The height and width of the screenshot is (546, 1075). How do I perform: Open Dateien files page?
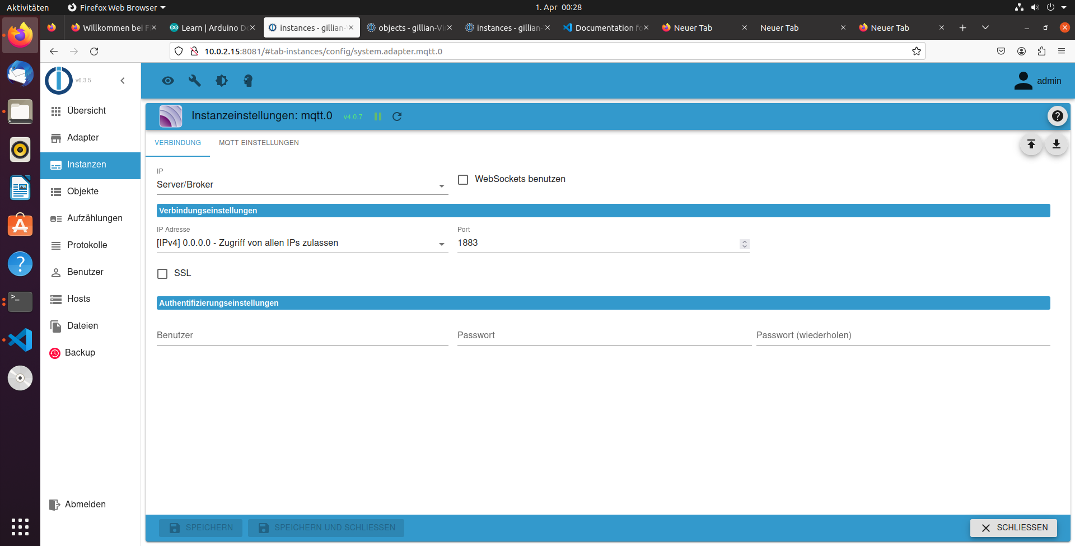(90, 326)
